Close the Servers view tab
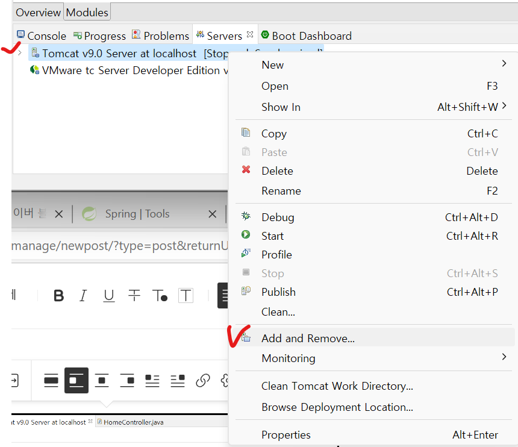The image size is (518, 447). [250, 34]
